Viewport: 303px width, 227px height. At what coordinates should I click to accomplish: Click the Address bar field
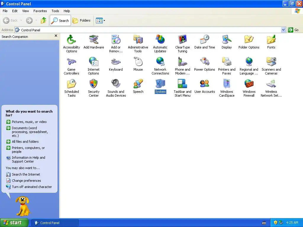pyautogui.click(x=148, y=30)
